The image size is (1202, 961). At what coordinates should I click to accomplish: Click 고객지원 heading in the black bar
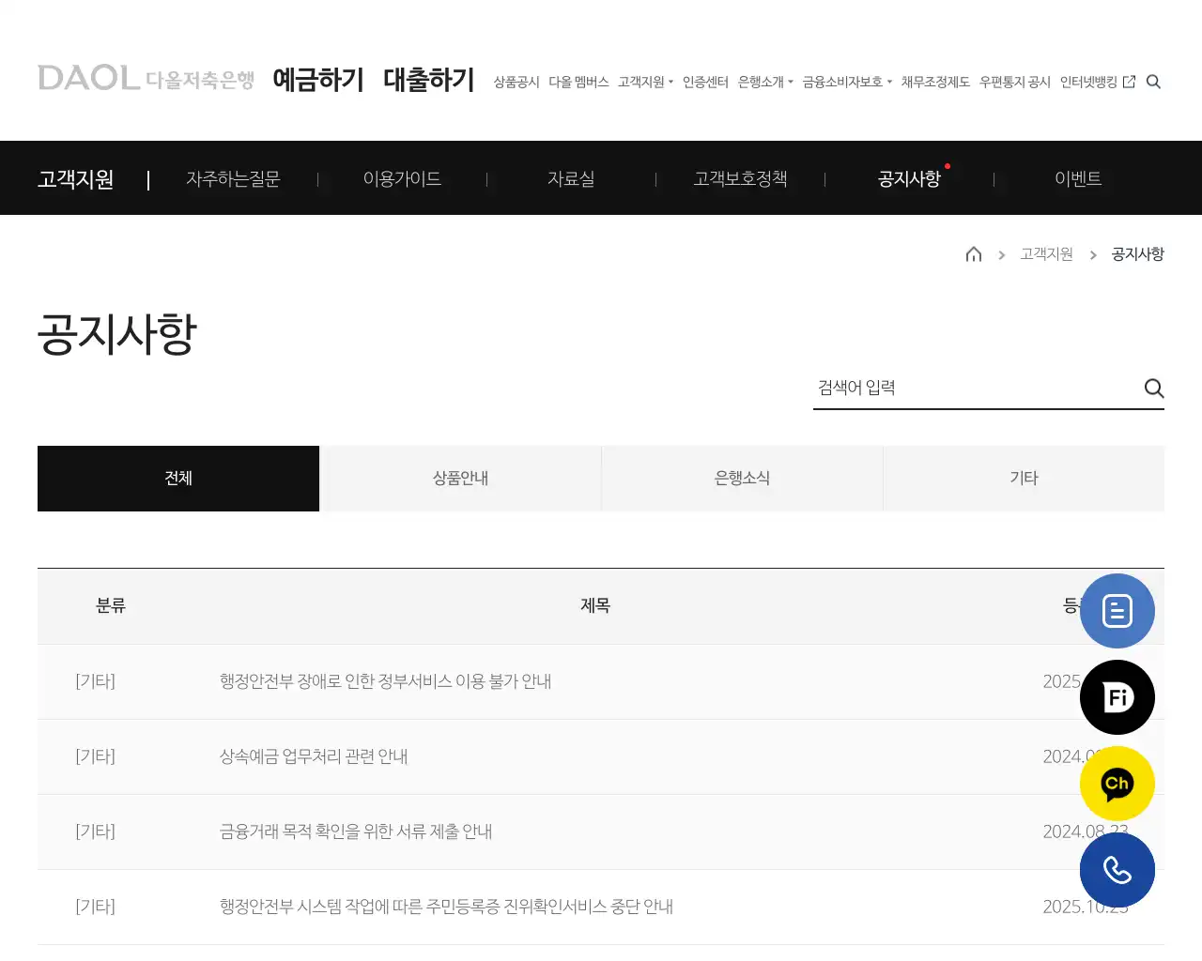[75, 178]
